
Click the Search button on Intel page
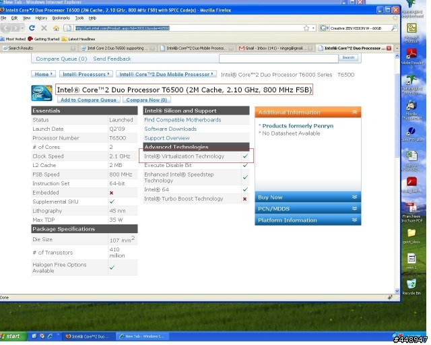348,57
